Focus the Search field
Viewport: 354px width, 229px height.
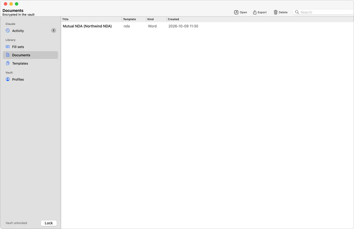(x=323, y=12)
